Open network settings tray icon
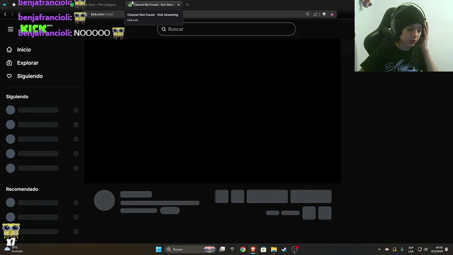This screenshot has height=255, width=453. click(x=420, y=249)
